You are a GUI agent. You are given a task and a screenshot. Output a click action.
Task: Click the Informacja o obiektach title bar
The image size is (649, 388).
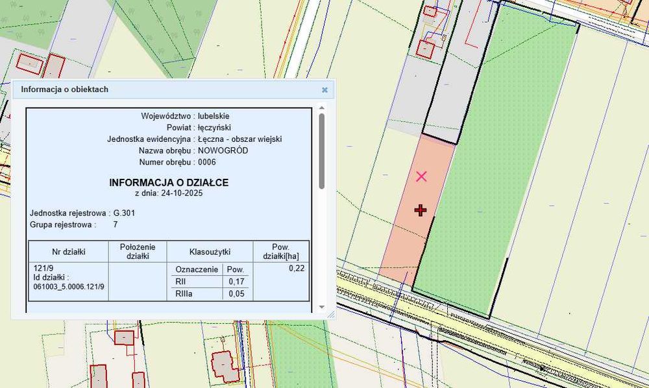173,89
